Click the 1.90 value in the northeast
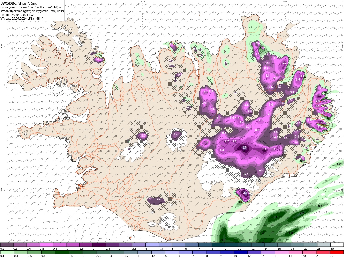344x258 pixels. pos(303,77)
